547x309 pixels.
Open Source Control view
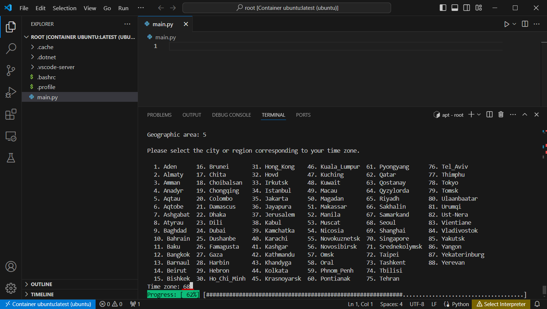point(11,71)
